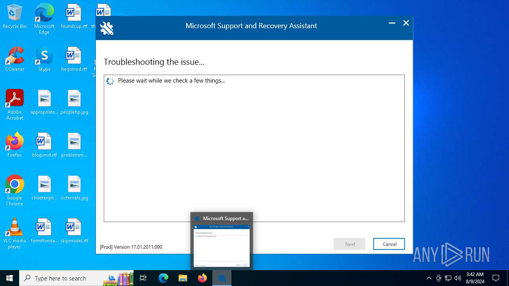Launch Microsoft Edge from the taskbar
The height and width of the screenshot is (286, 509).
[x=163, y=278]
